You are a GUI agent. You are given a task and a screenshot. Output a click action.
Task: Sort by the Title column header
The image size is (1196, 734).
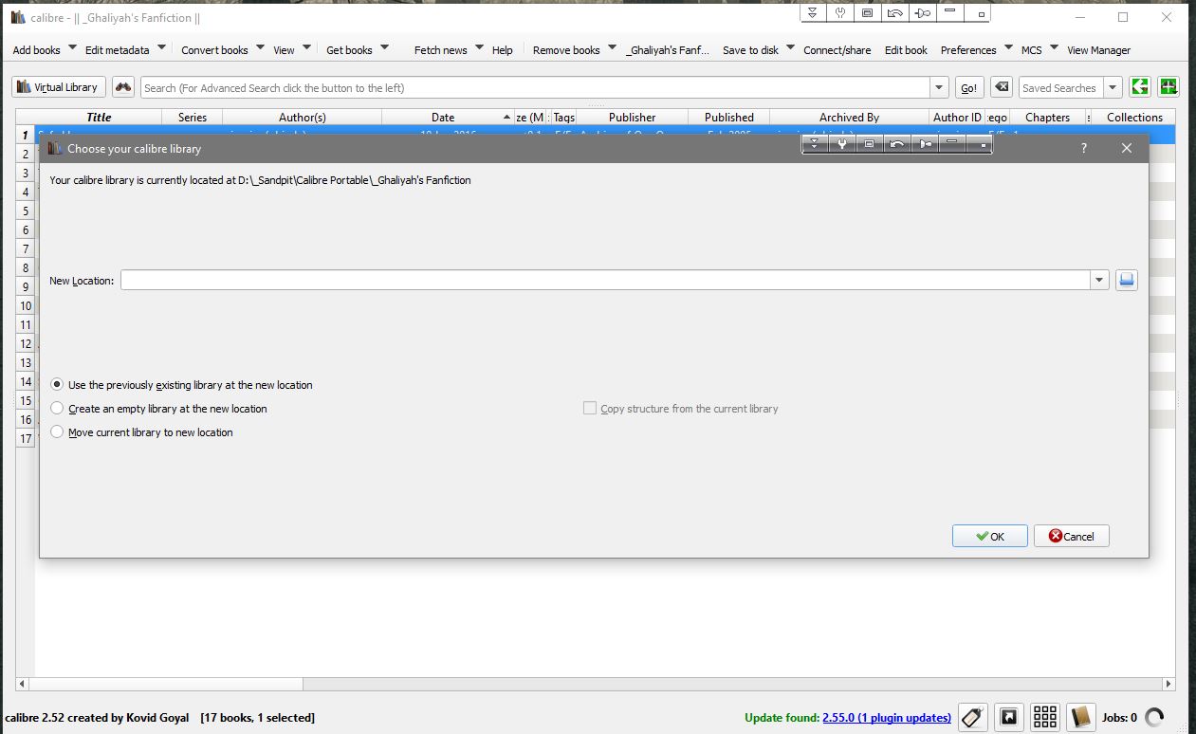[x=99, y=118]
